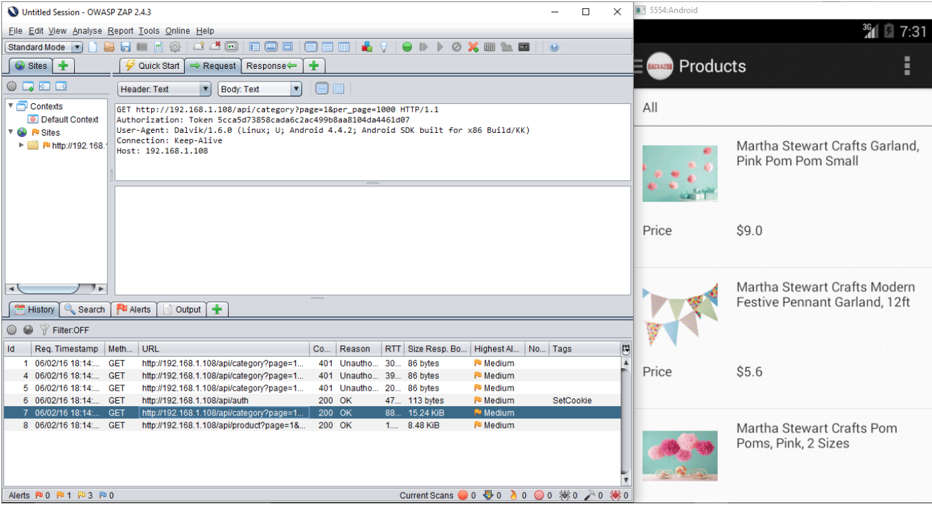Toggle the Full layout button in toolbar
The width and height of the screenshot is (932, 510).
287,47
